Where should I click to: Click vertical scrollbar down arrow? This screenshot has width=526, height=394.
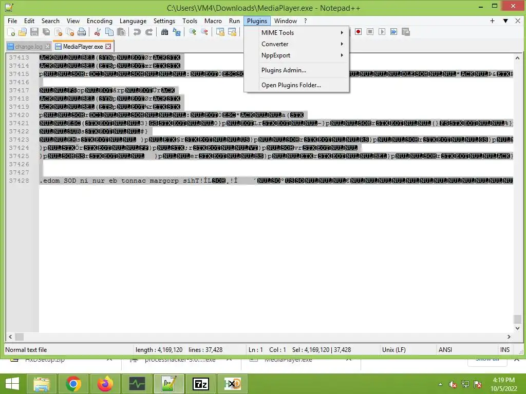tap(517, 328)
